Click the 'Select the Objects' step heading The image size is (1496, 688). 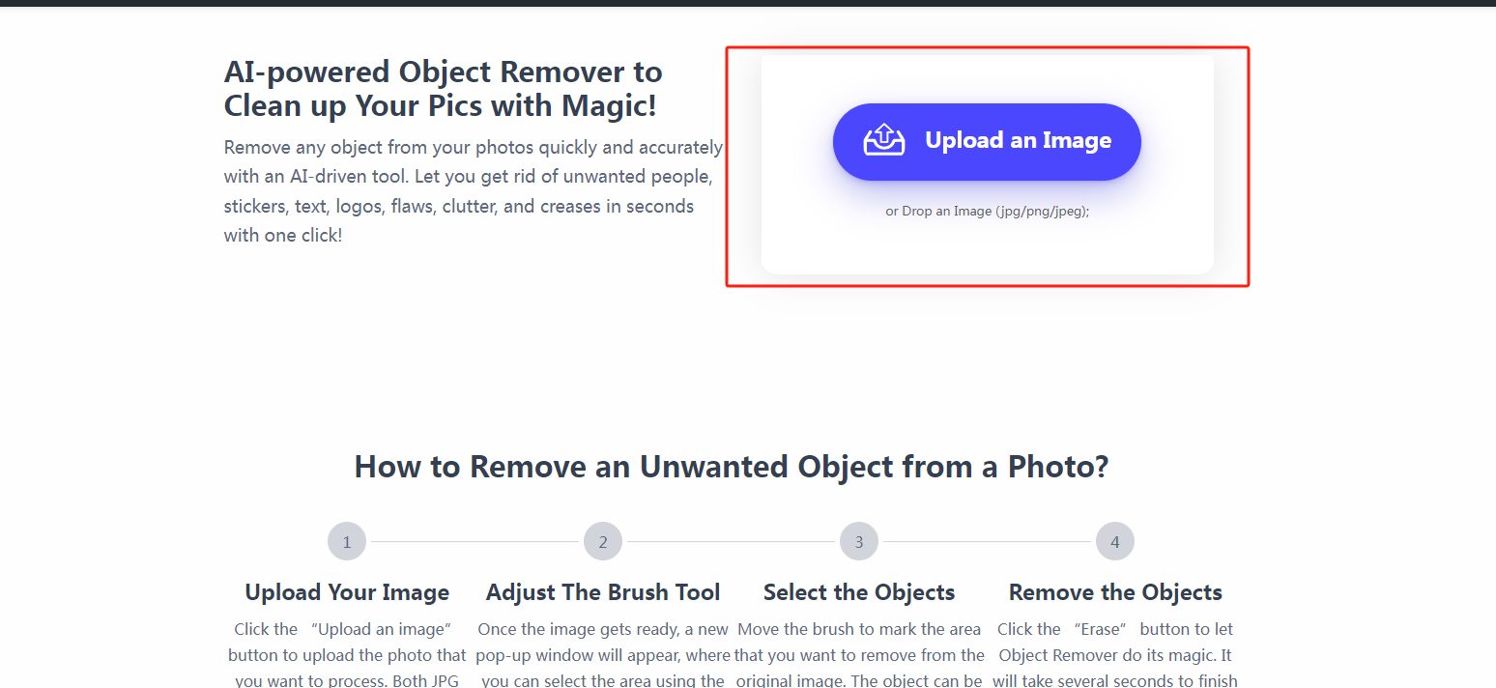(x=859, y=591)
